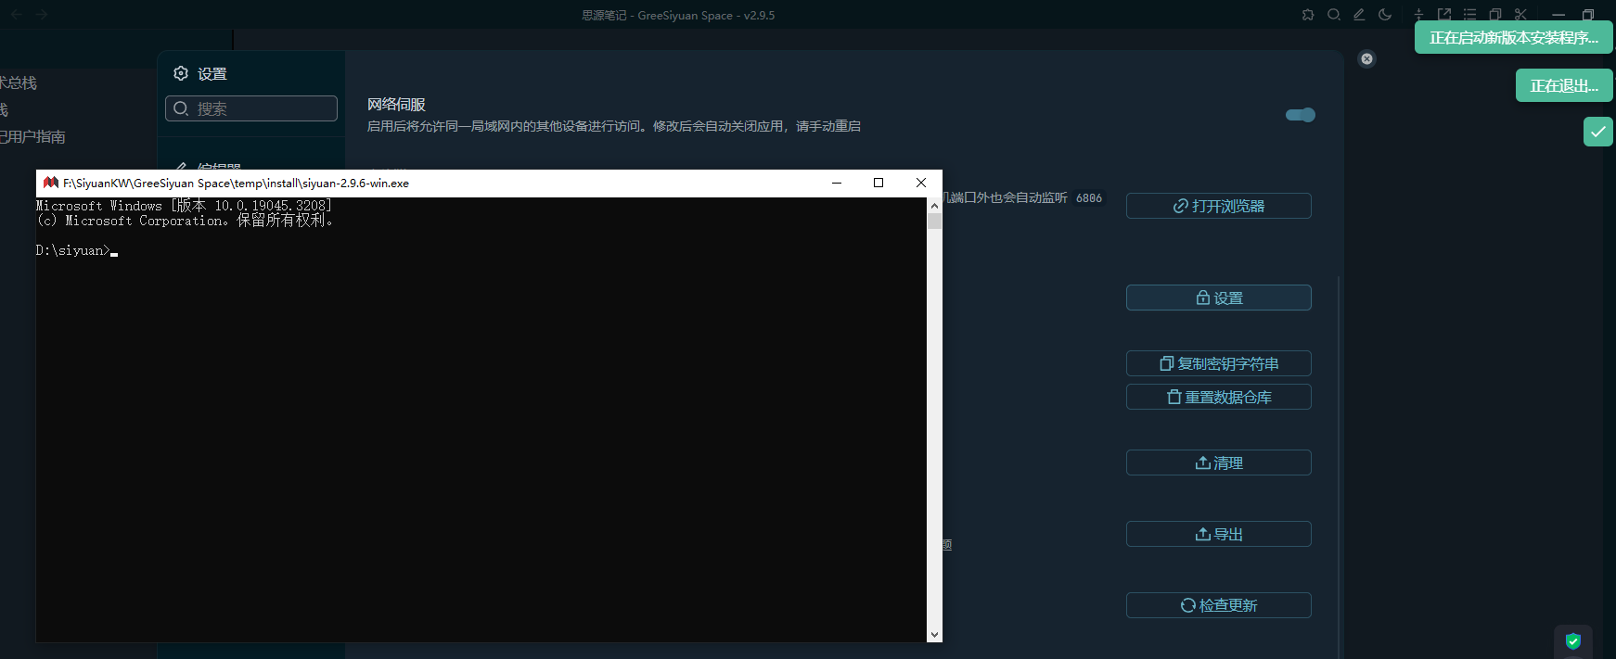
Task: Click inside the console at D:\siyuan> prompt
Action: [76, 250]
